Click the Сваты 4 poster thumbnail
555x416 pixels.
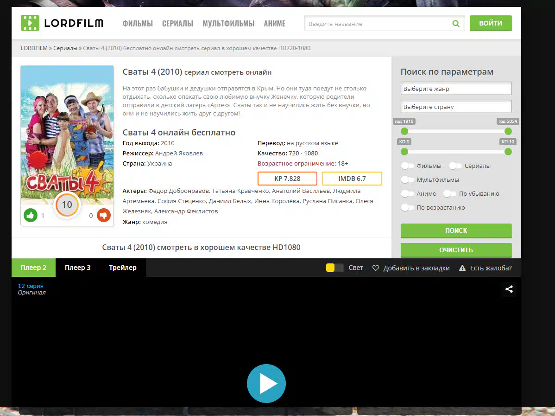[67, 134]
